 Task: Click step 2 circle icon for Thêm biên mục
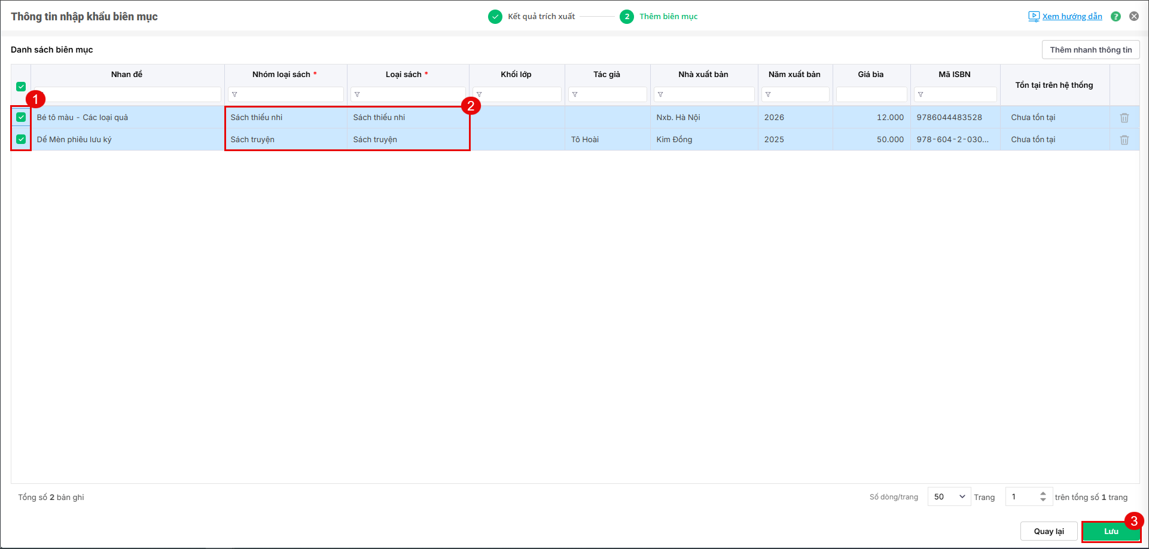tap(627, 17)
